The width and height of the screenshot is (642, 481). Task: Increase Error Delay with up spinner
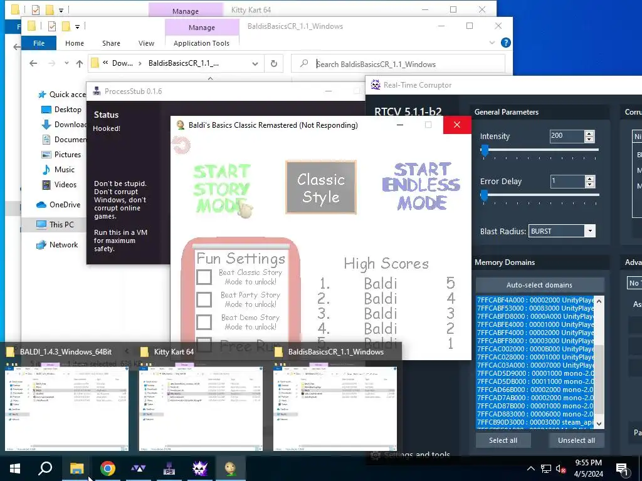pos(589,178)
